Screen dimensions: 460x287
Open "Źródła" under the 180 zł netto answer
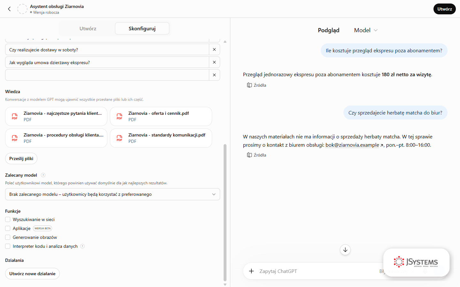coord(257,85)
